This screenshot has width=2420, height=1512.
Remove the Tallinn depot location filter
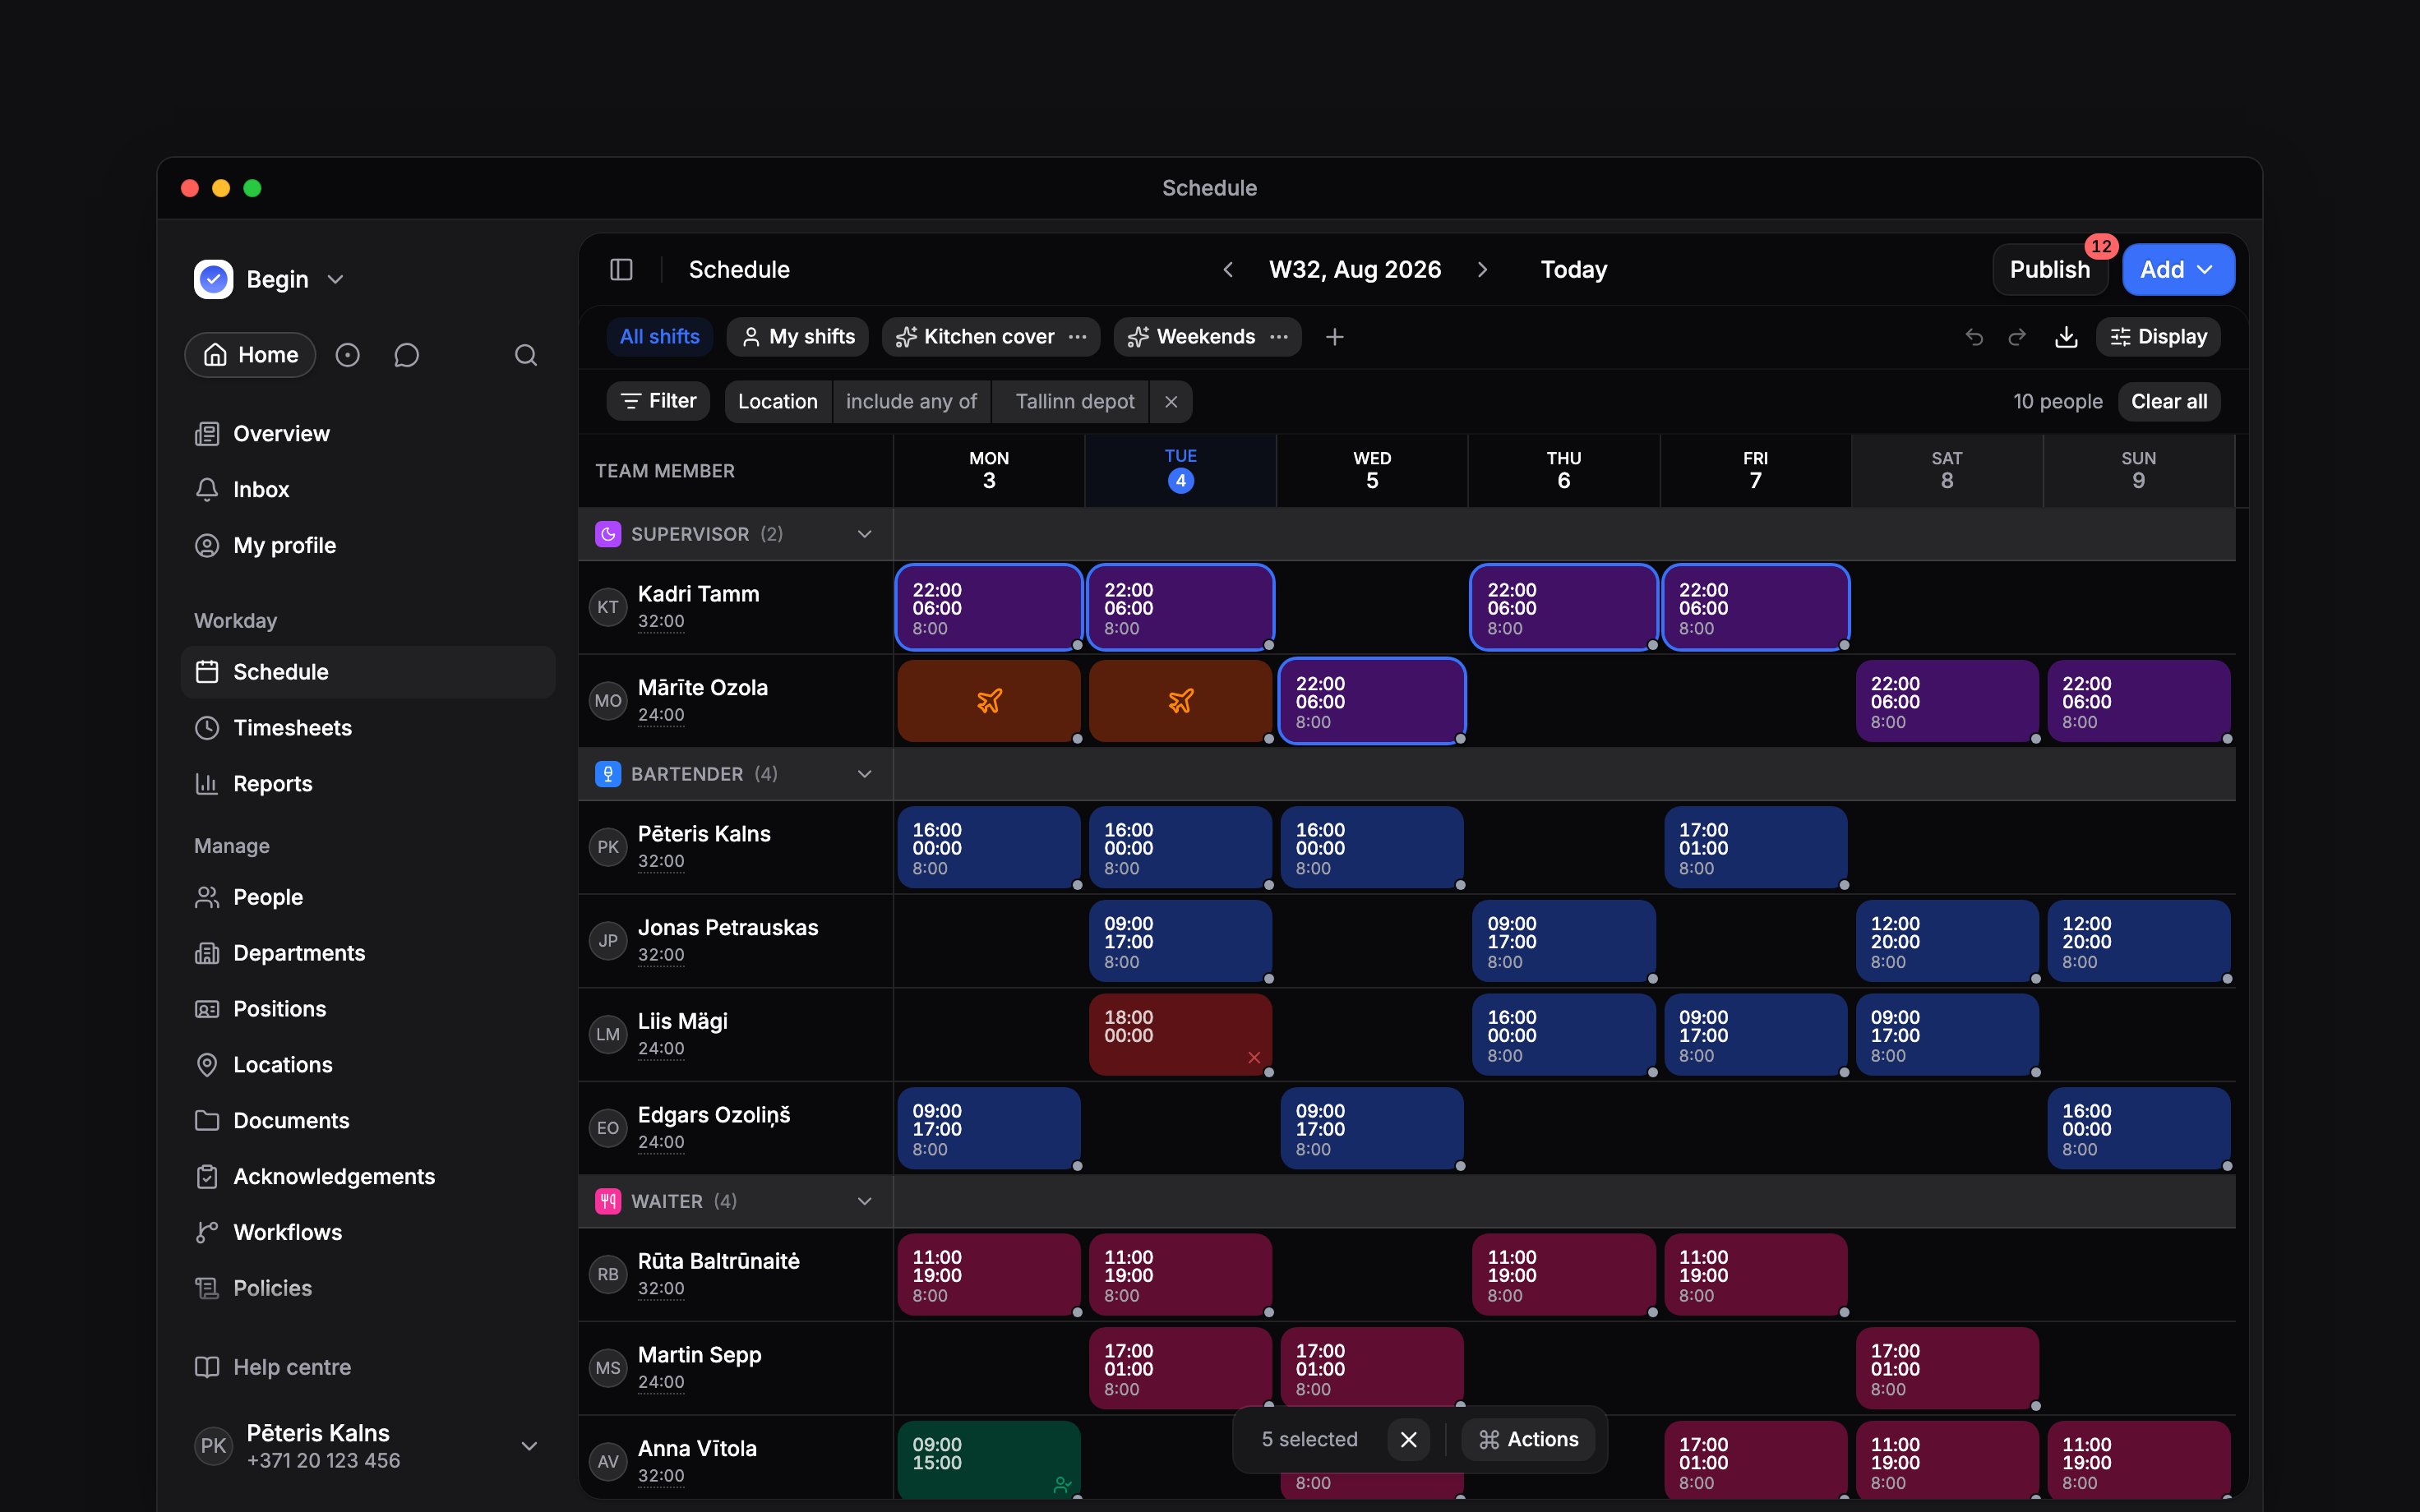tap(1171, 401)
